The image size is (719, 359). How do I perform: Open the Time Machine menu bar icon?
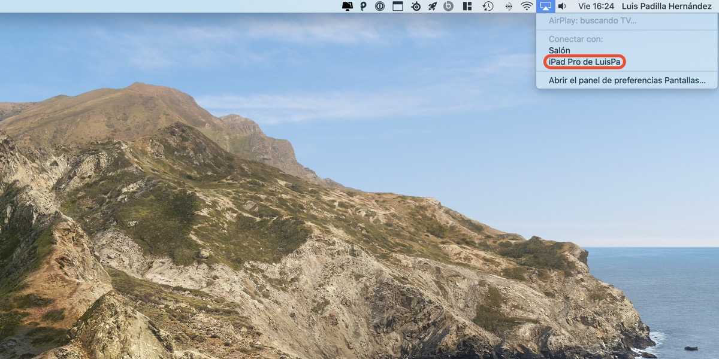[x=488, y=6]
